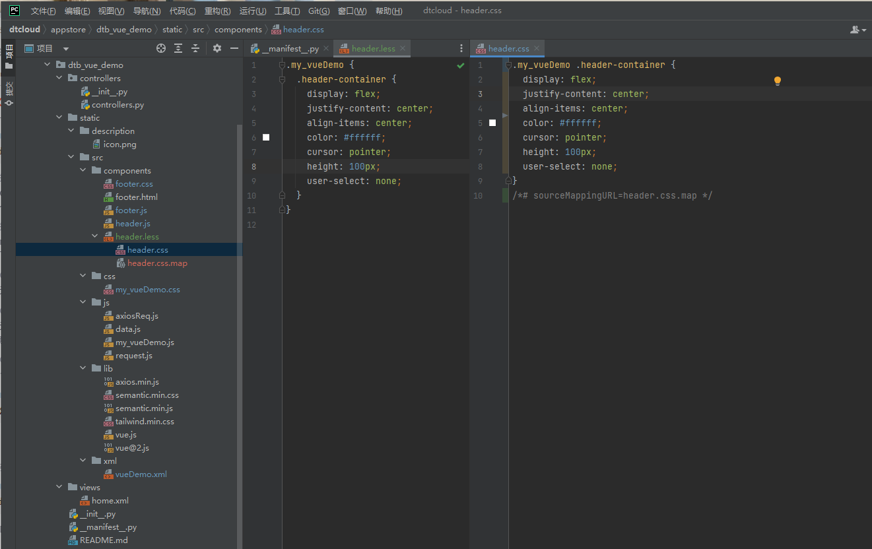Click white color swatch in header.css gutter
This screenshot has width=872, height=549.
(x=492, y=123)
